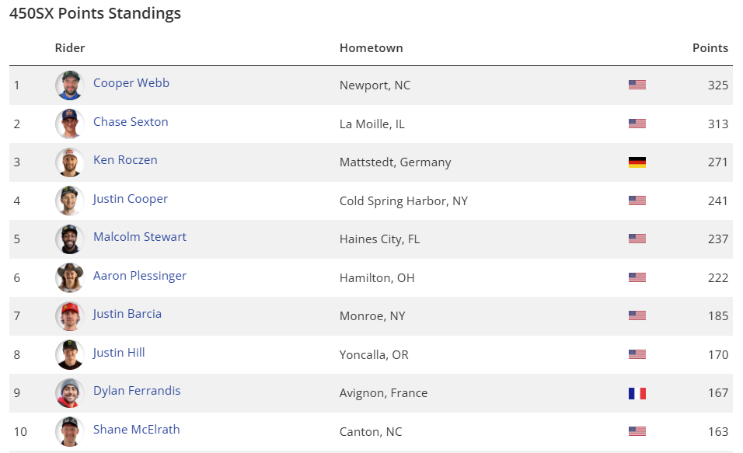Open Justin Cooper's profile link

[x=131, y=199]
